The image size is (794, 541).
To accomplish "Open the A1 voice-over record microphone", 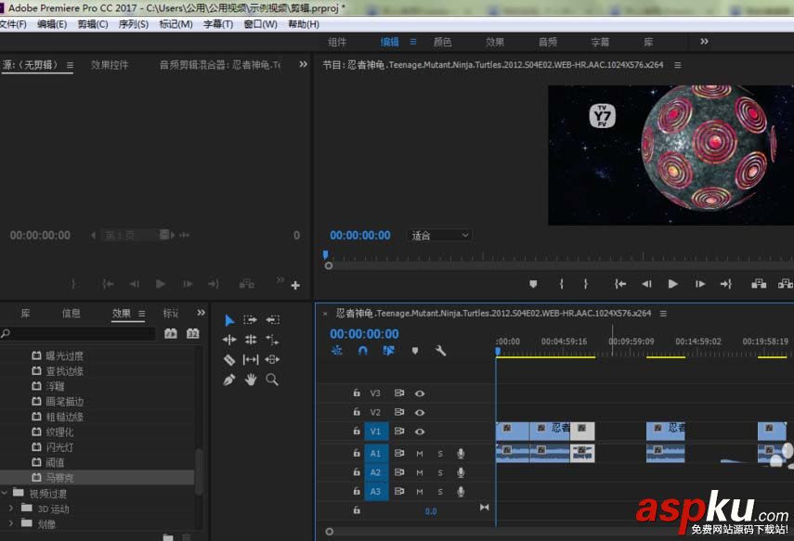I will click(461, 454).
